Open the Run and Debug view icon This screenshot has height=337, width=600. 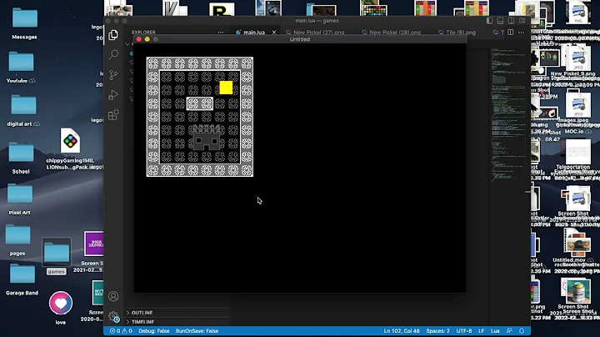tap(113, 94)
